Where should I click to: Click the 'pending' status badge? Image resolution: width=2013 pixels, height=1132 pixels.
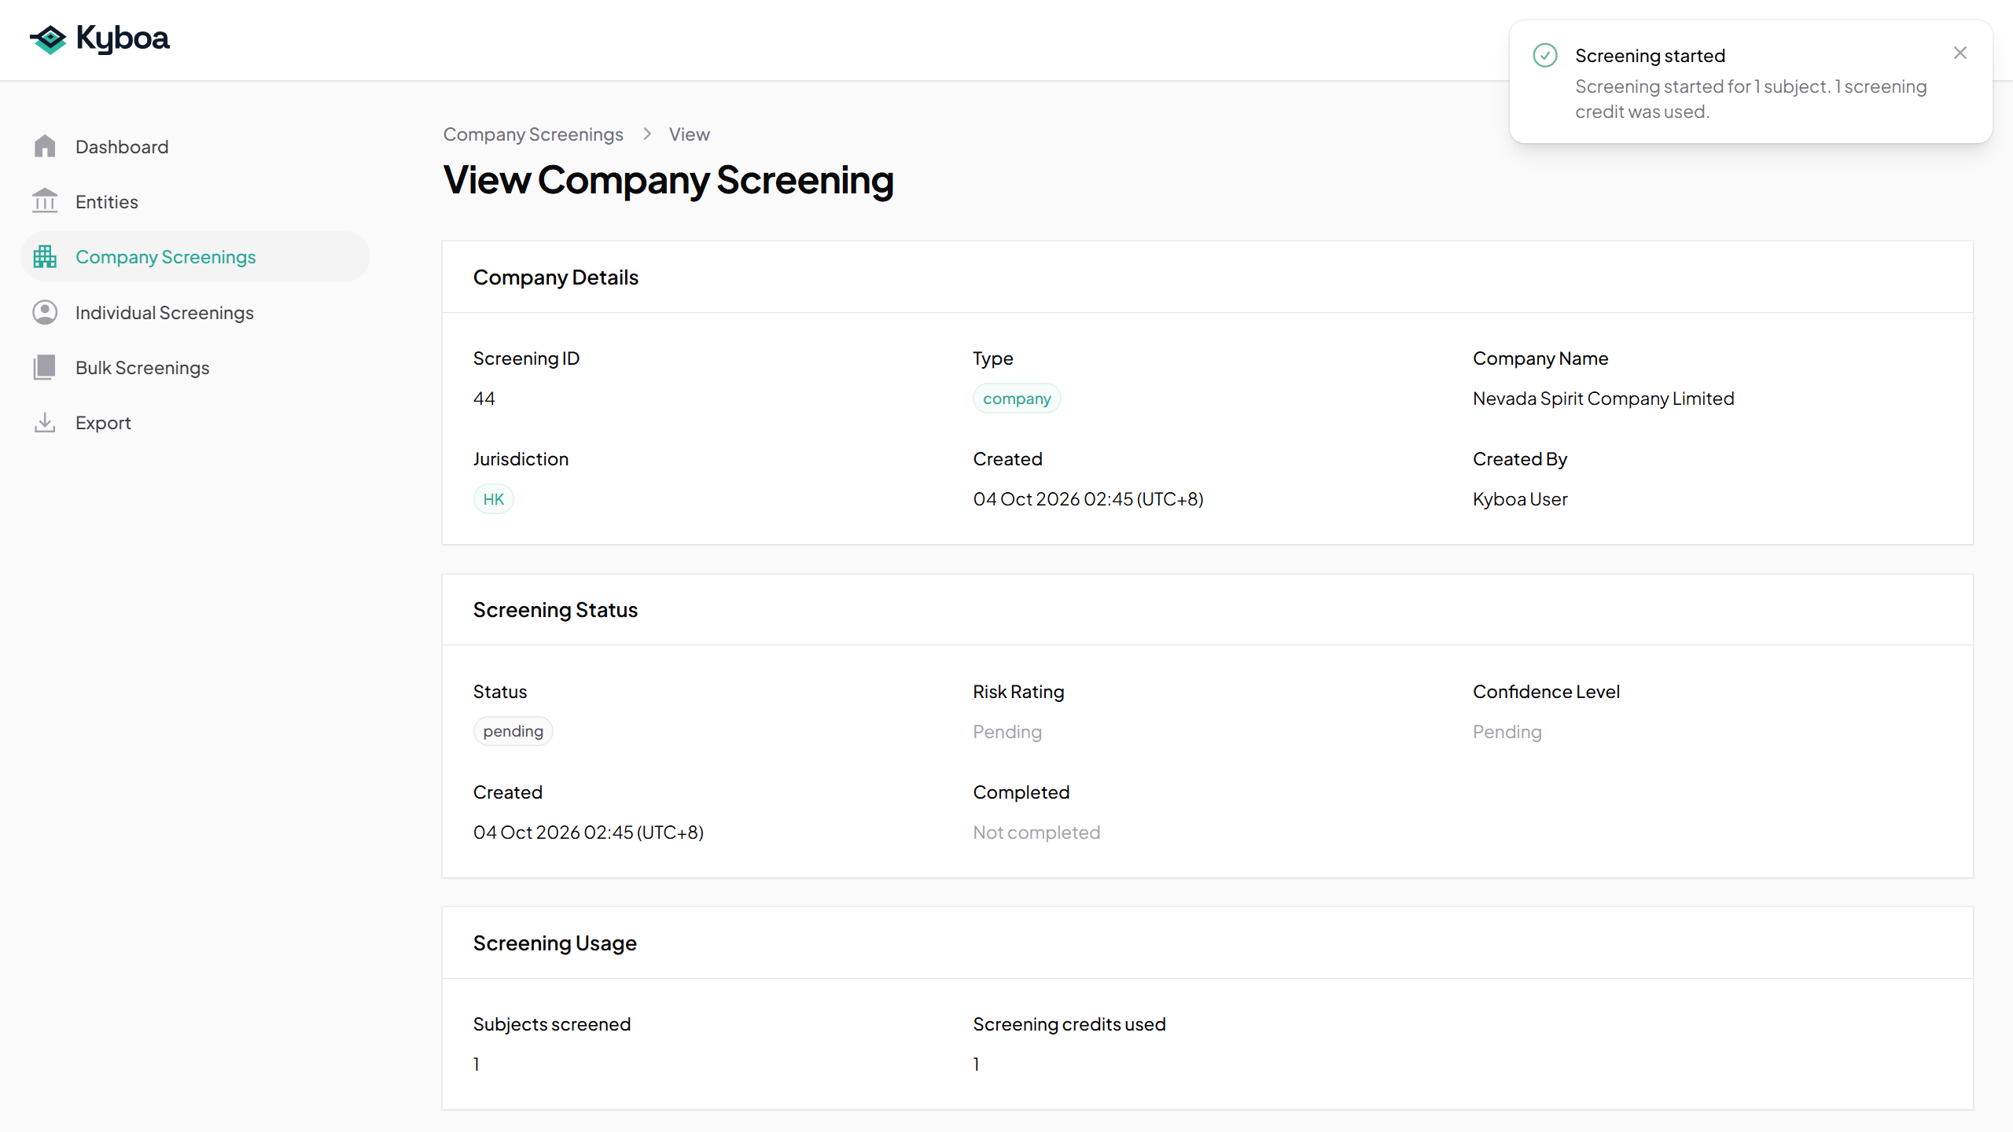513,731
